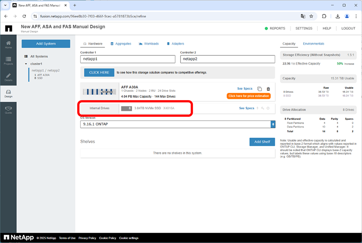This screenshot has width=362, height=243.
Task: Switch to the Aggregates tab
Action: [x=121, y=44]
